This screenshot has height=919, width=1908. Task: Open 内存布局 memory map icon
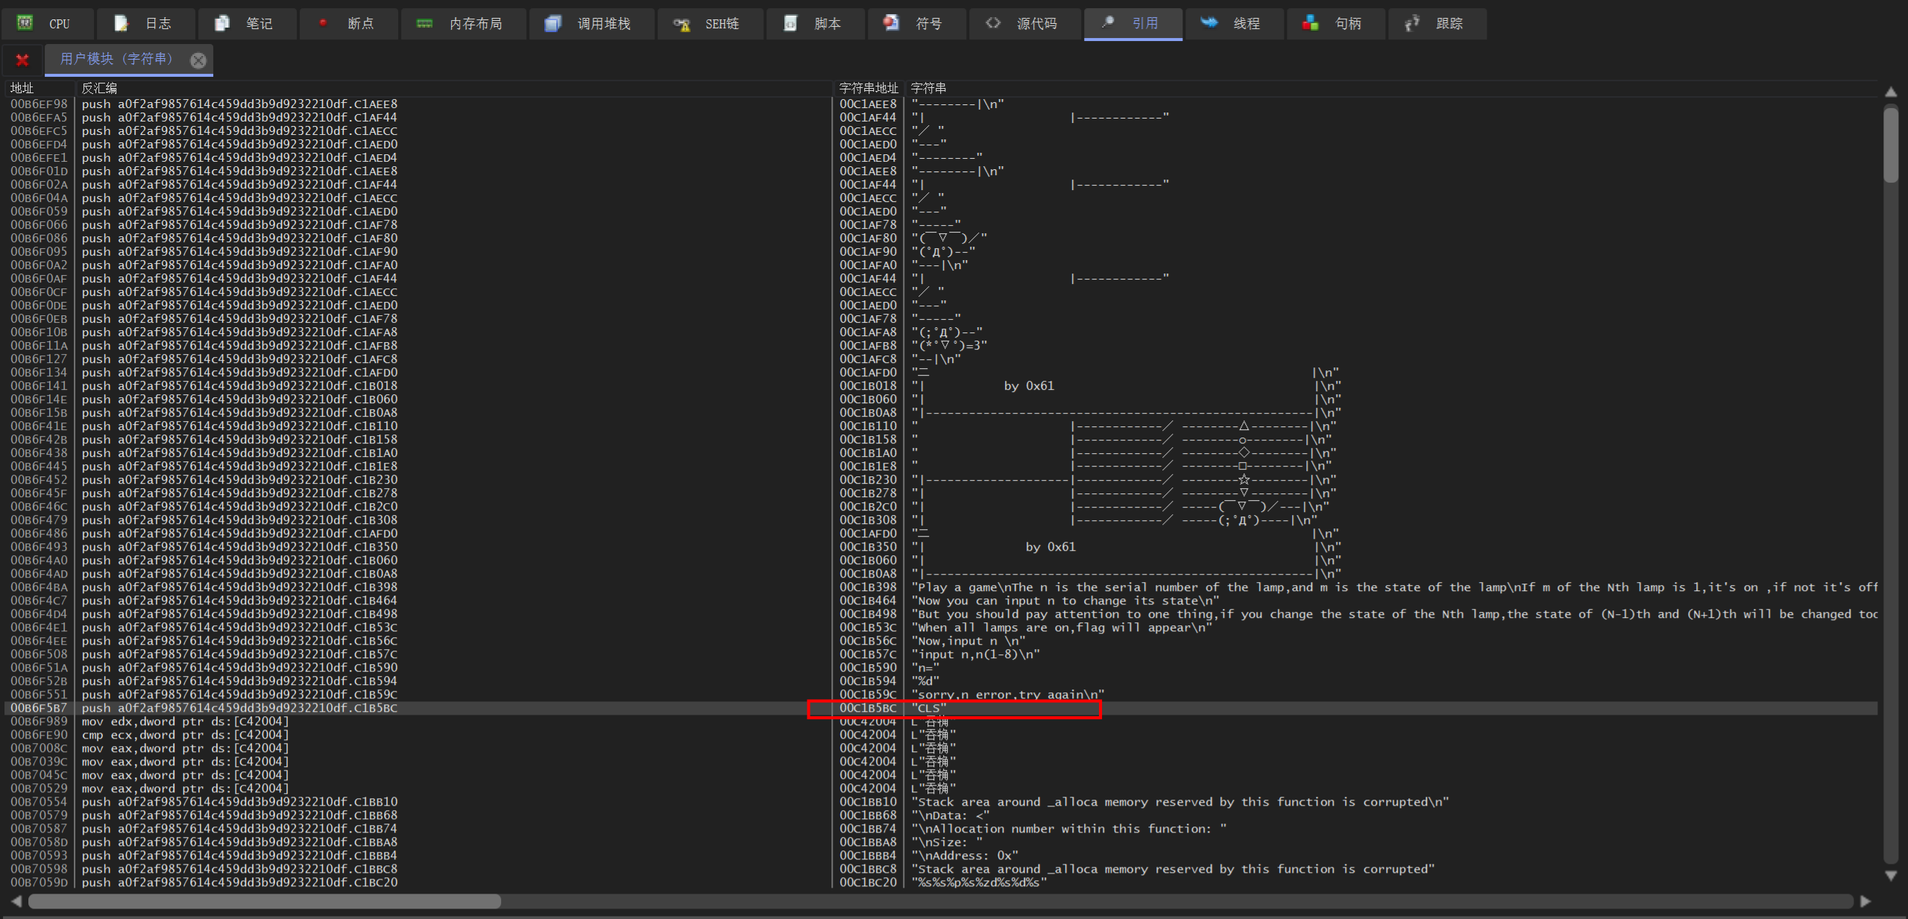(x=424, y=23)
